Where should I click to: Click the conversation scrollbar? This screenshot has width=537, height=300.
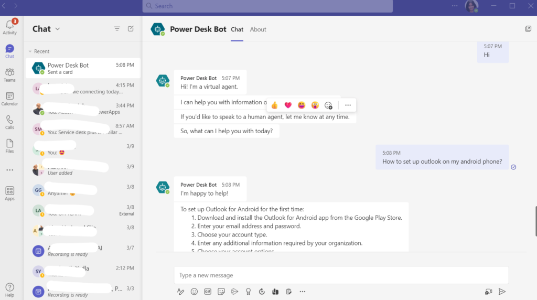[x=535, y=221]
